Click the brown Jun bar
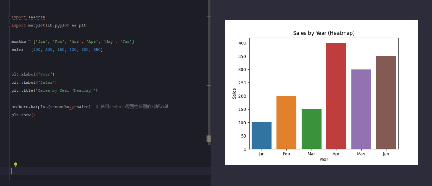The image size is (432, 186). 386,102
